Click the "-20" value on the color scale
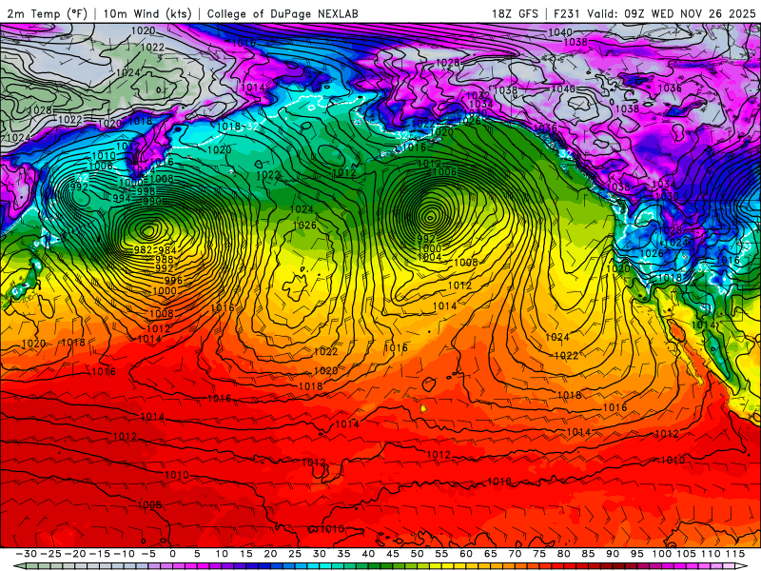The height and width of the screenshot is (571, 761). [75, 554]
